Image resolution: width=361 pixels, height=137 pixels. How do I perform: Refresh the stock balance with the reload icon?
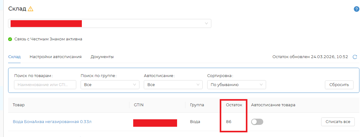click(355, 57)
